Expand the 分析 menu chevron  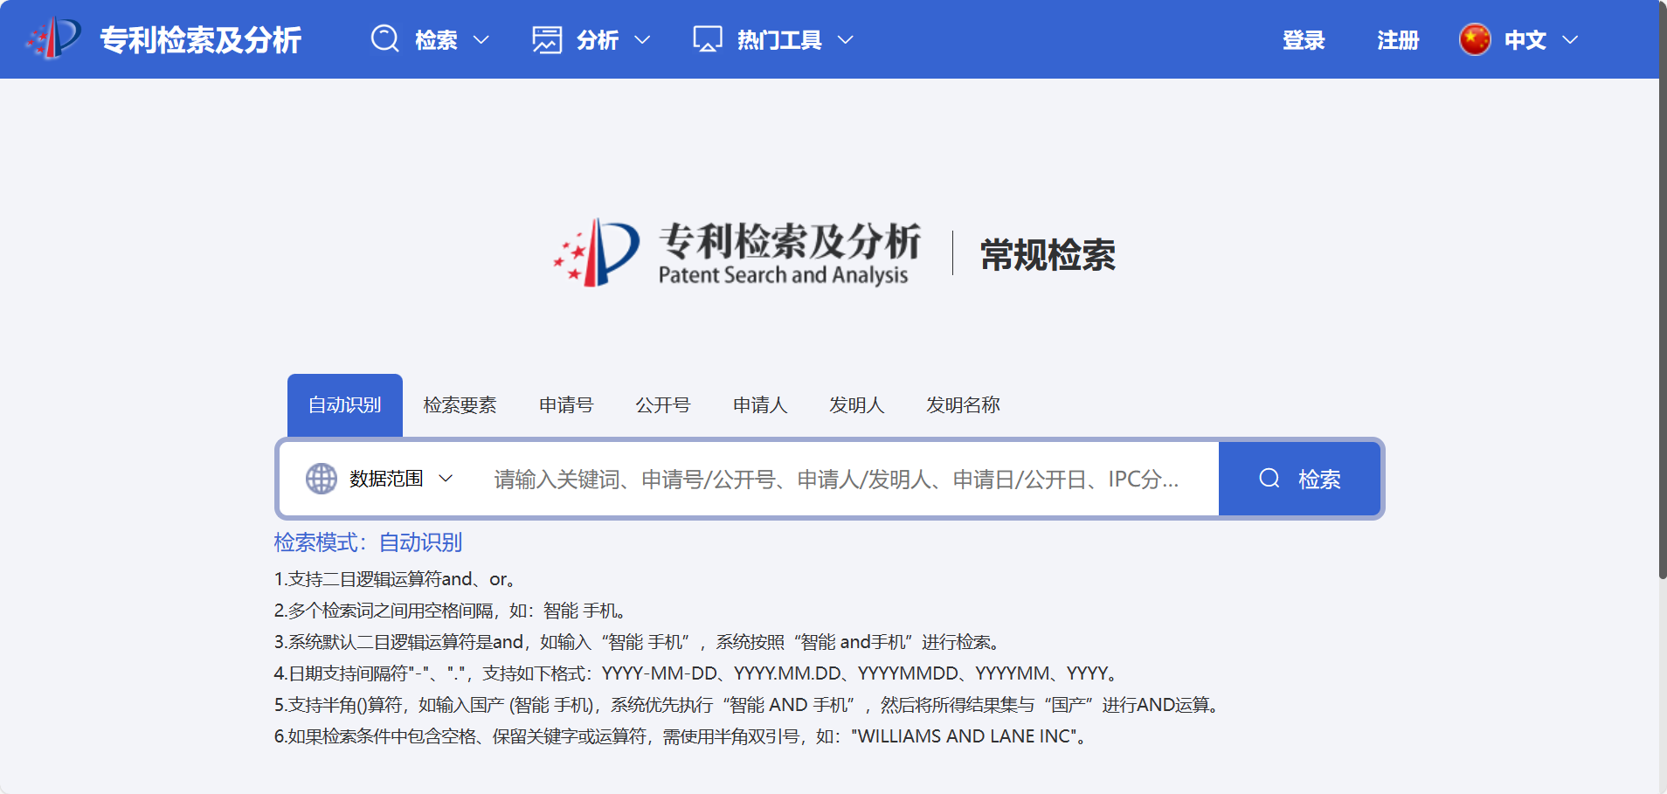[642, 40]
